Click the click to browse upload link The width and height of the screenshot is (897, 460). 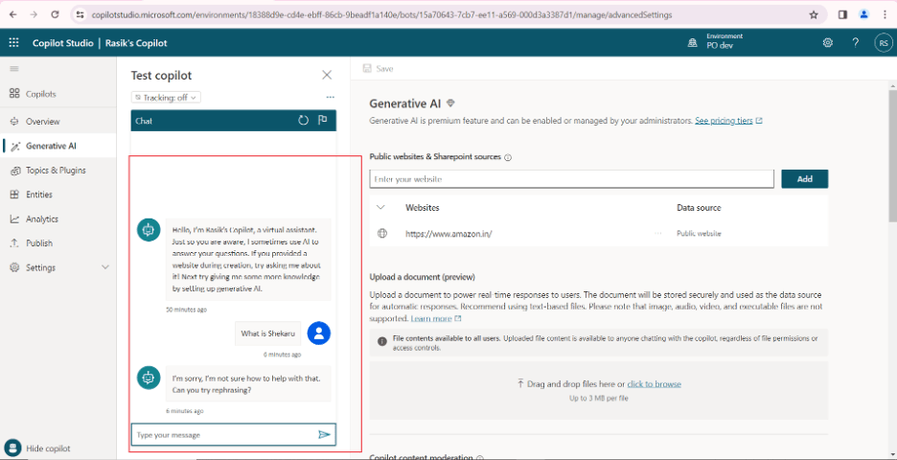654,384
